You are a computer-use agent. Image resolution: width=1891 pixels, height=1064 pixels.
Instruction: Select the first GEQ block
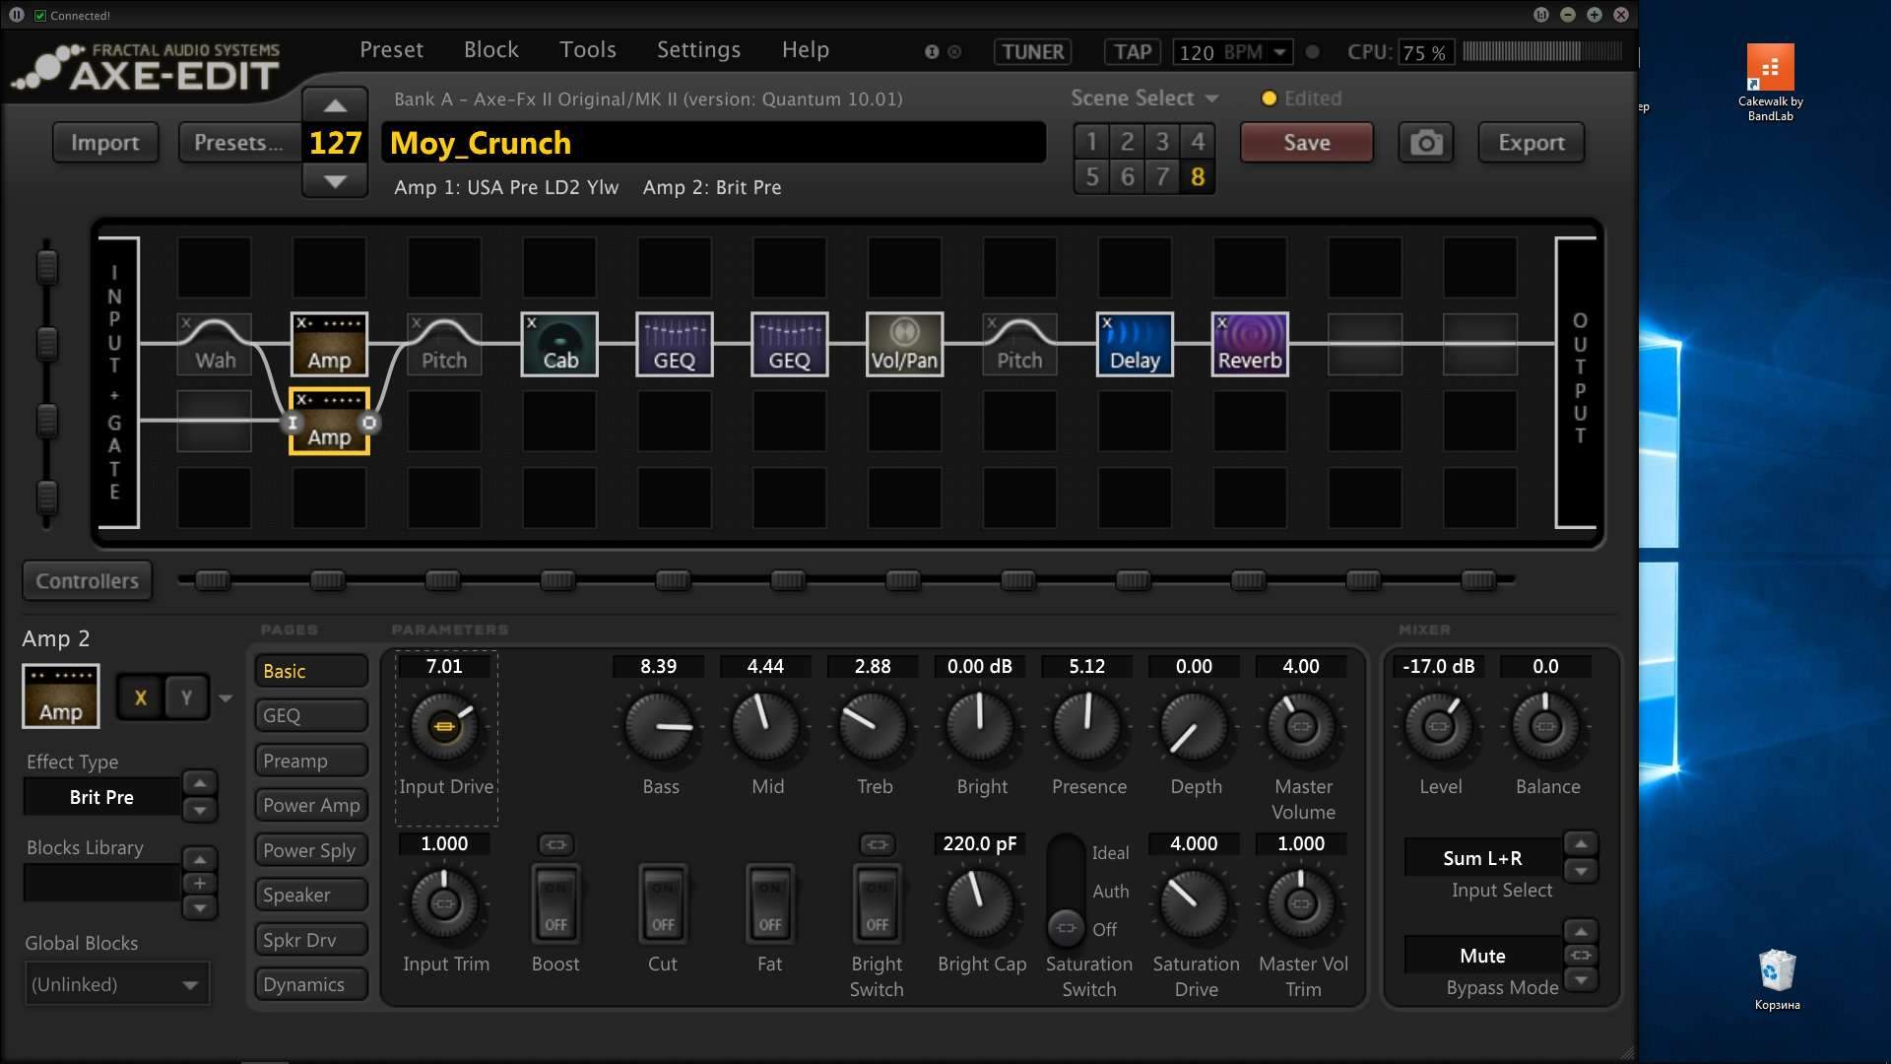pos(675,345)
